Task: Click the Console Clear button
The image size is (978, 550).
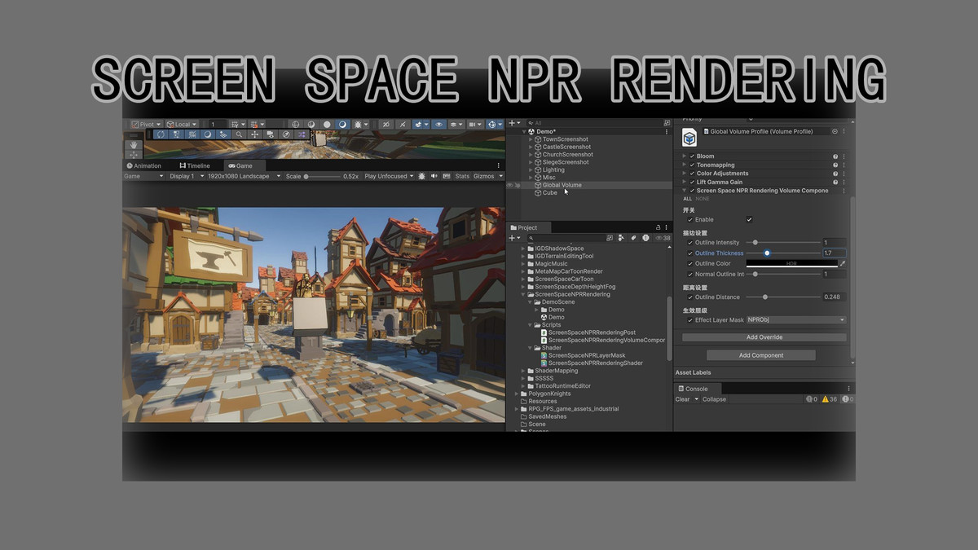Action: coord(683,399)
